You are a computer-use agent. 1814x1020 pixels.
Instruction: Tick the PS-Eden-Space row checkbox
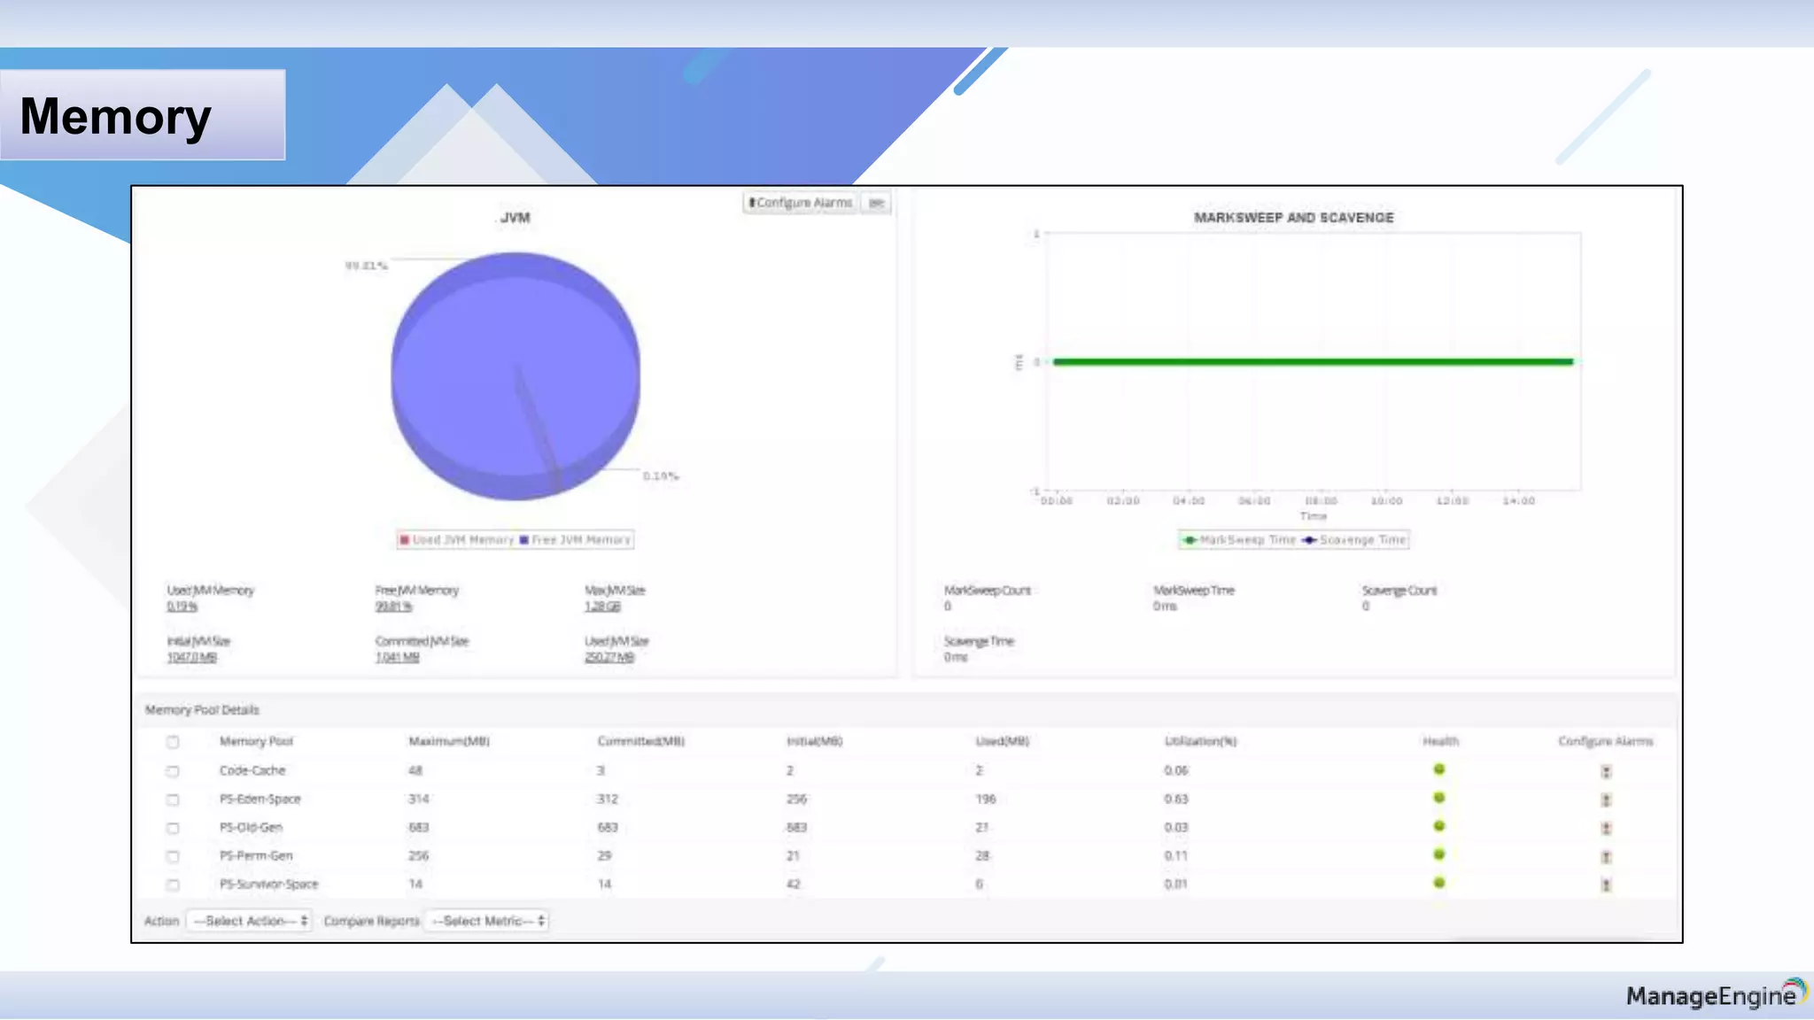pyautogui.click(x=173, y=800)
